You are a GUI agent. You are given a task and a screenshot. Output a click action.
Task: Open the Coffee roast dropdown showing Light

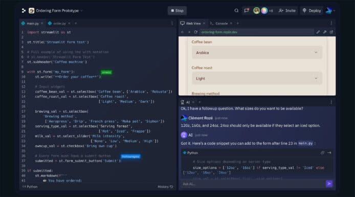click(257, 78)
